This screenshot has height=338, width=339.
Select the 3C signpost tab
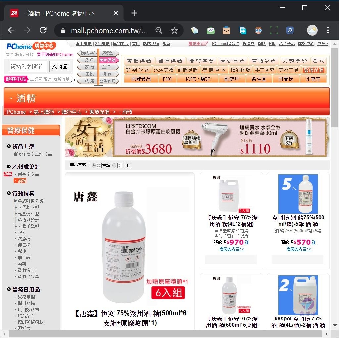tap(88, 60)
